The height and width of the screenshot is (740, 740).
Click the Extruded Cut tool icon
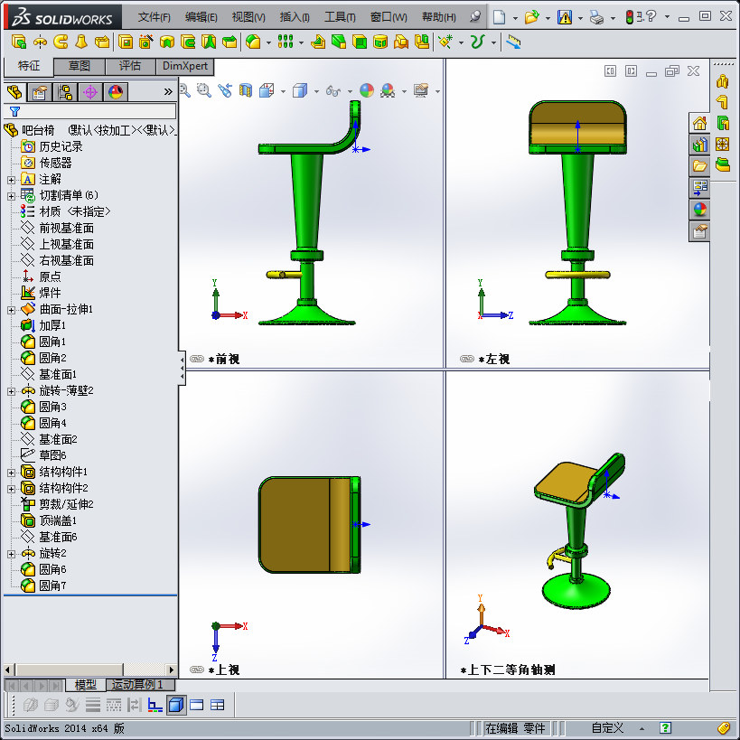click(126, 42)
